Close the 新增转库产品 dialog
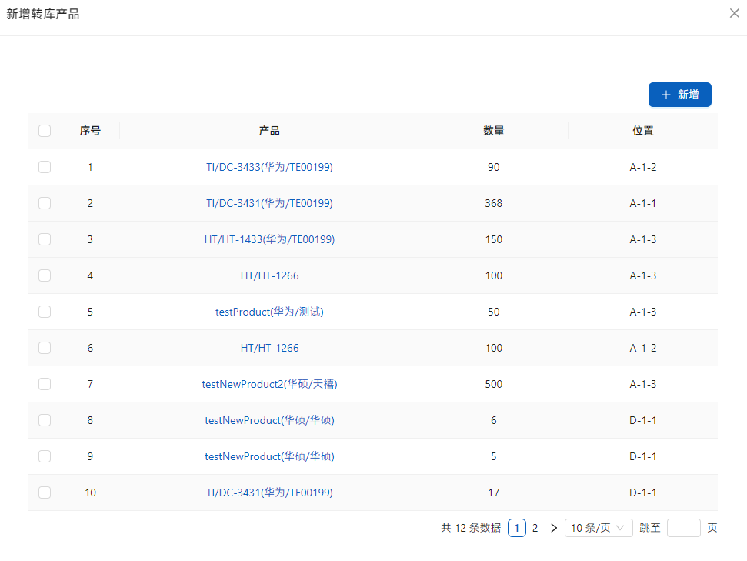 734,13
